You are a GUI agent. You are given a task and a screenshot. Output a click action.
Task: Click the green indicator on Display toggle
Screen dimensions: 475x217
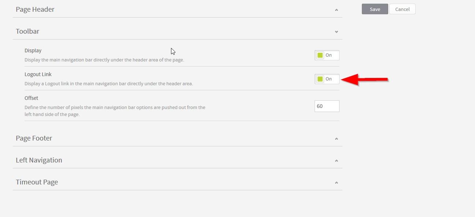[320, 55]
